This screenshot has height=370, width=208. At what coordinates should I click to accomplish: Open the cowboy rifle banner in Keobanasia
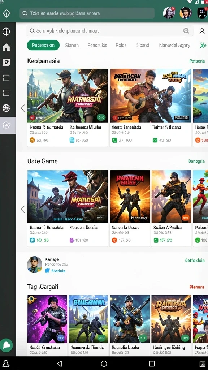(68, 95)
